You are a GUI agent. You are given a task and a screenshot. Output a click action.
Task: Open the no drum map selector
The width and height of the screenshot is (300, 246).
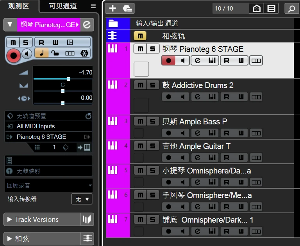49,171
